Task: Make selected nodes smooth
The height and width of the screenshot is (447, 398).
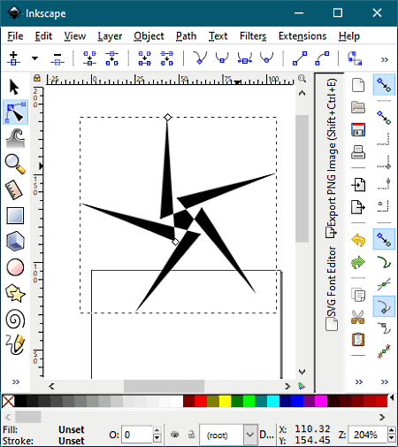Action: 222,58
